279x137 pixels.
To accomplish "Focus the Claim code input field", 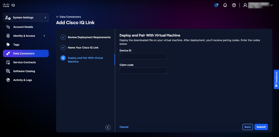I will 143,71.
